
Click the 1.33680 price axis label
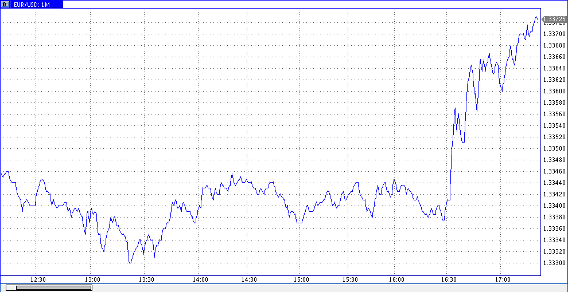pyautogui.click(x=555, y=46)
